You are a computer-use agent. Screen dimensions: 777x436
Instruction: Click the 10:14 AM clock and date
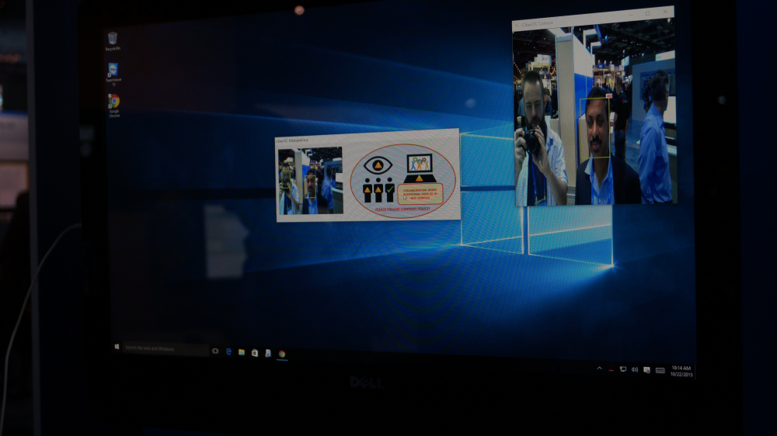tap(681, 371)
